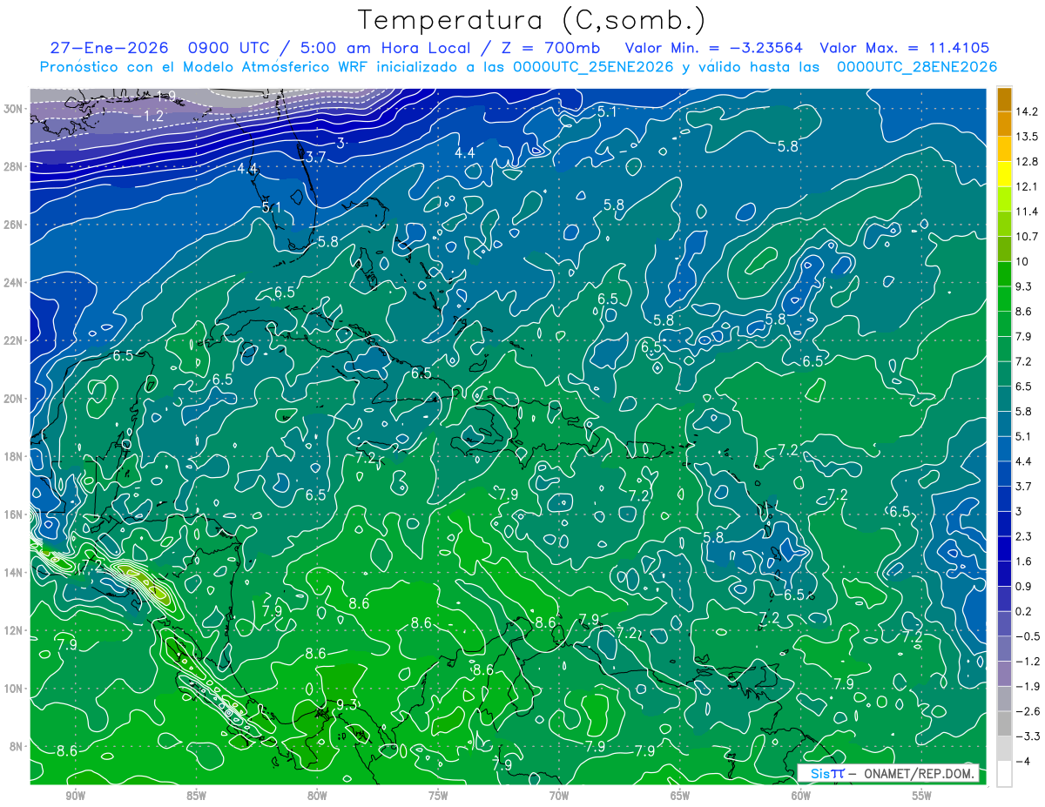Click the 65W longitude axis label
Viewport: 1045px width, 807px height.
(x=680, y=796)
